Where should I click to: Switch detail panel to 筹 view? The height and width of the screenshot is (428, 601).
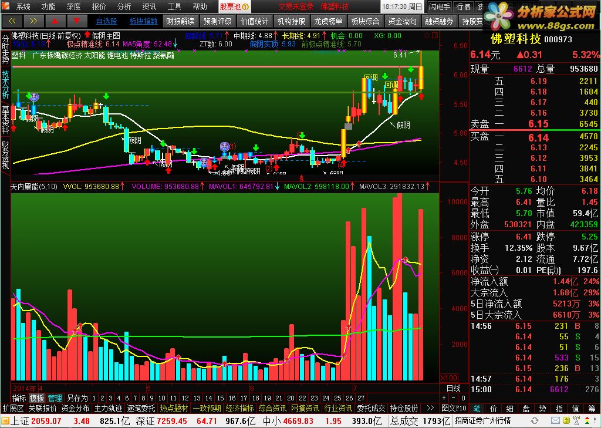pyautogui.click(x=592, y=408)
